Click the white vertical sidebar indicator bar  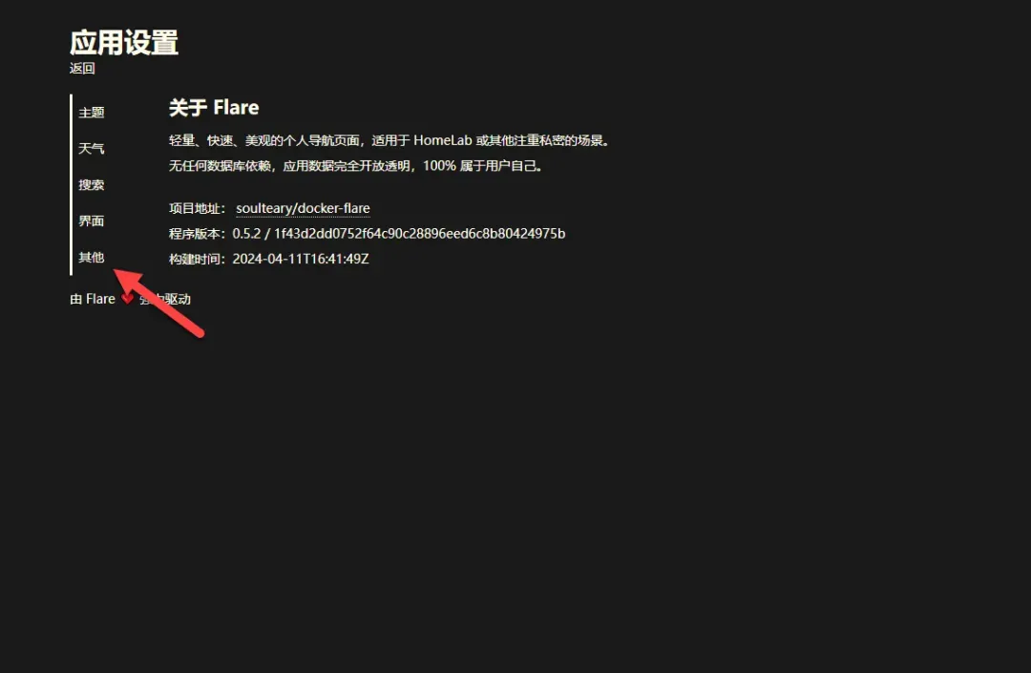(x=71, y=184)
